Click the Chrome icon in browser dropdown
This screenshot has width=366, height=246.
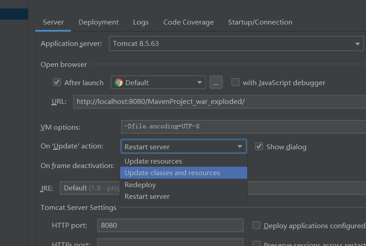(119, 82)
